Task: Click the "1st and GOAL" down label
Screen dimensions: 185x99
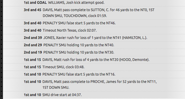Action: click(35, 2)
